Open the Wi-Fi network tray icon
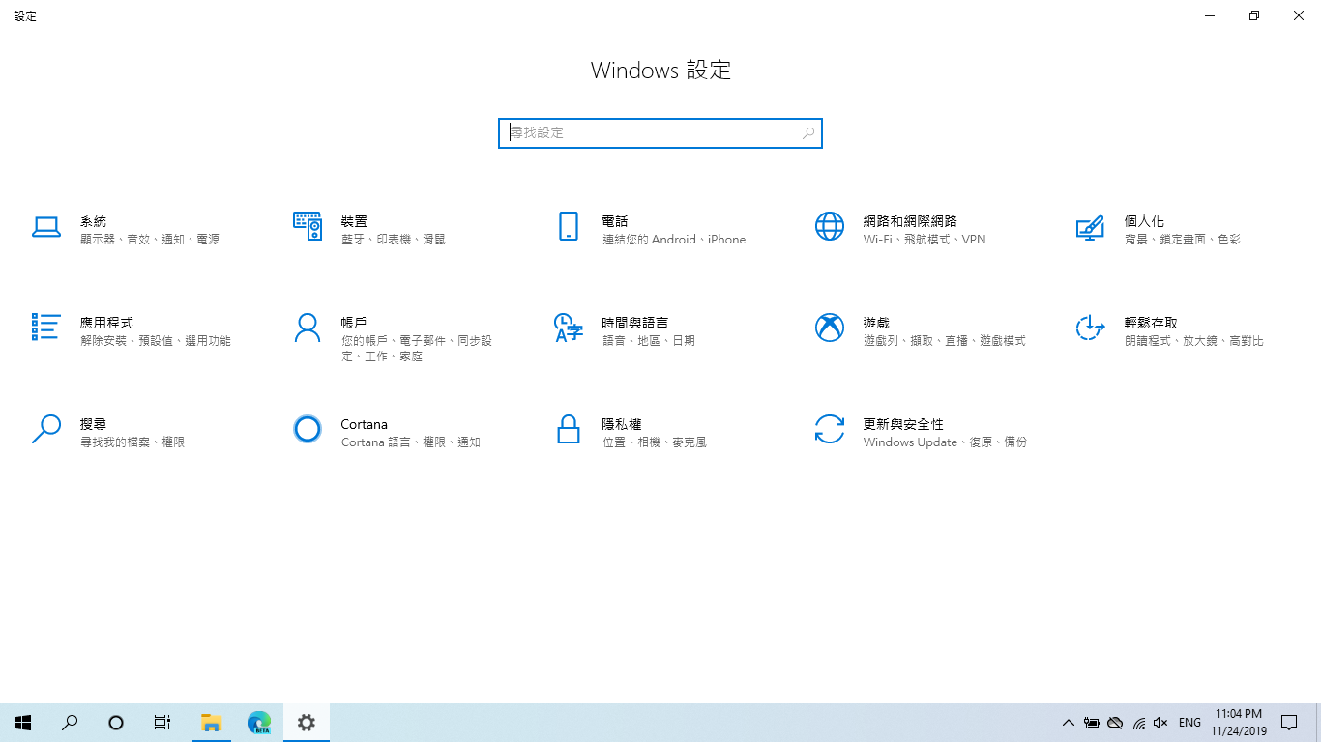The width and height of the screenshot is (1321, 742). pyautogui.click(x=1138, y=723)
